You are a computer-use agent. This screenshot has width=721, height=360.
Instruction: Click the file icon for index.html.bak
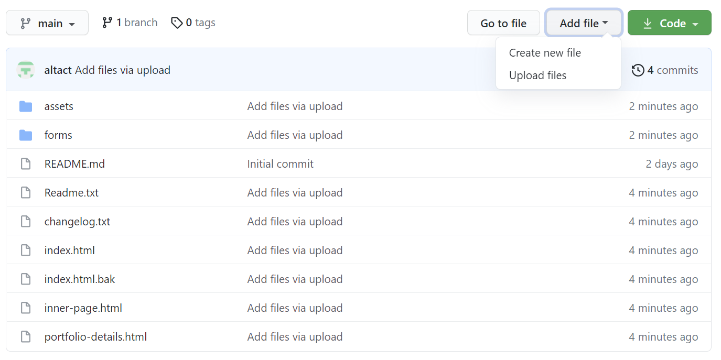[26, 279]
